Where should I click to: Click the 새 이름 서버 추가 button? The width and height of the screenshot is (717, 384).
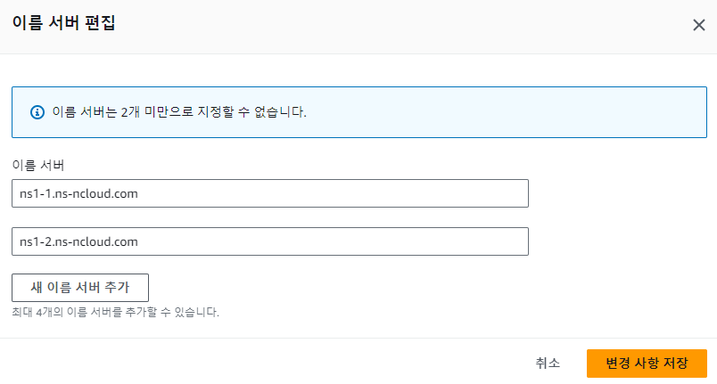point(80,288)
